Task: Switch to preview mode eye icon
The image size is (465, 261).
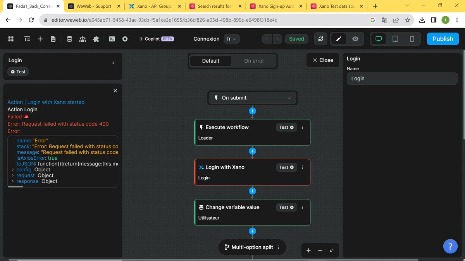Action: pyautogui.click(x=355, y=39)
